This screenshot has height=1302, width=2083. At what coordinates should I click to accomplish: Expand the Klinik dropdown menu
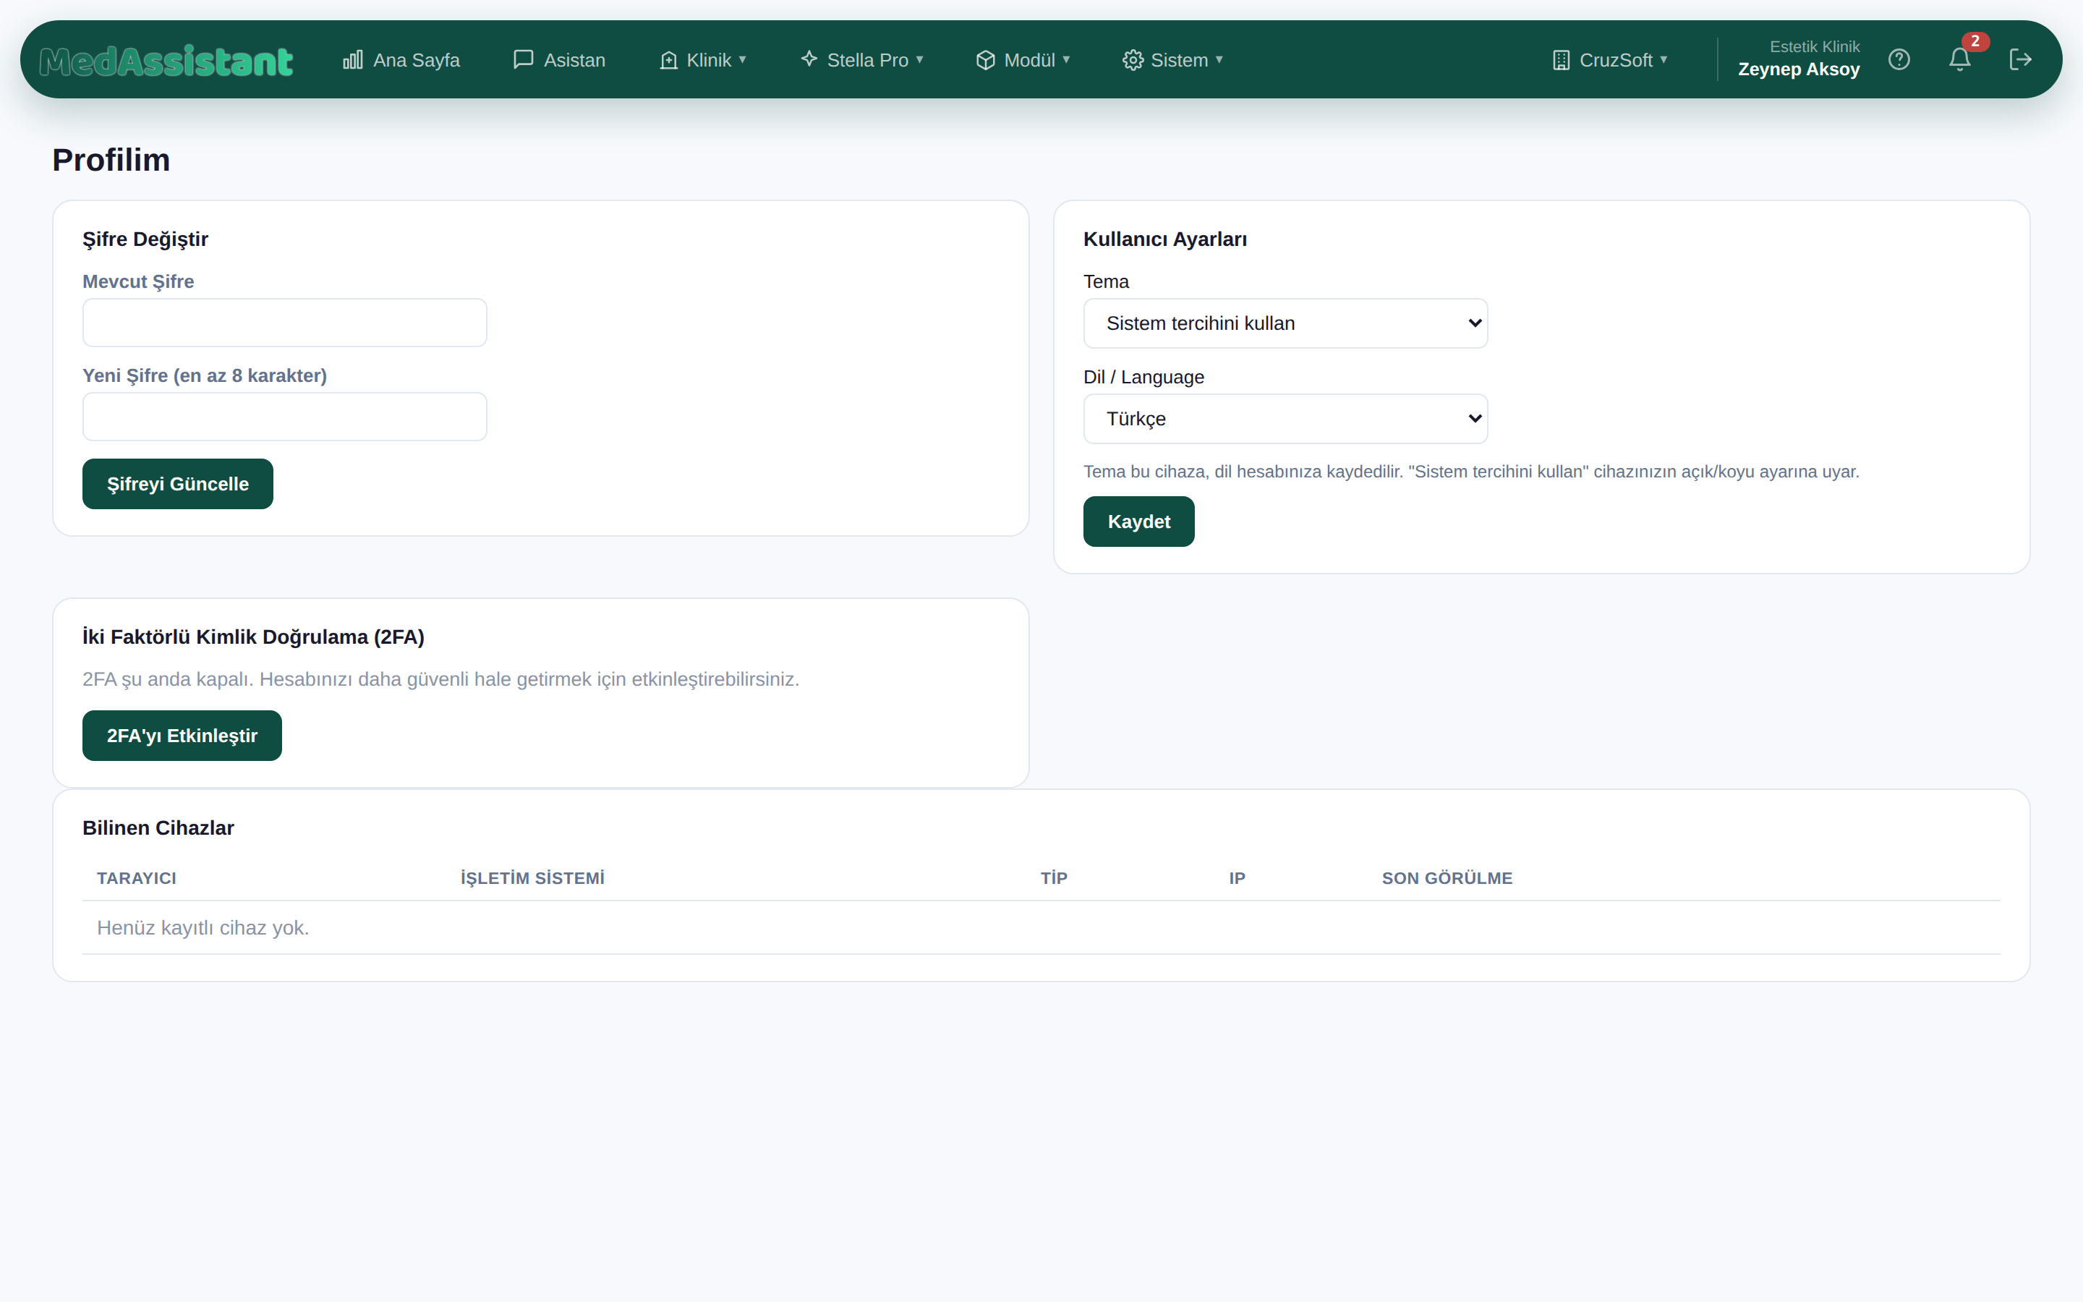[x=703, y=59]
